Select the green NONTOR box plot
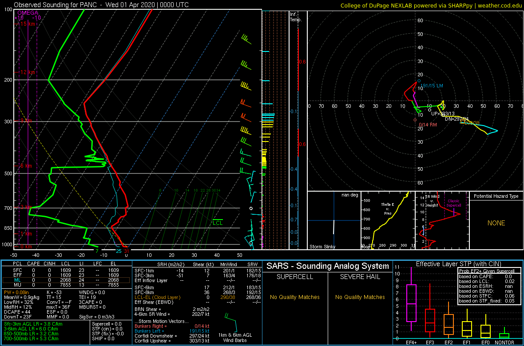This screenshot has height=346, width=524. coord(504,332)
